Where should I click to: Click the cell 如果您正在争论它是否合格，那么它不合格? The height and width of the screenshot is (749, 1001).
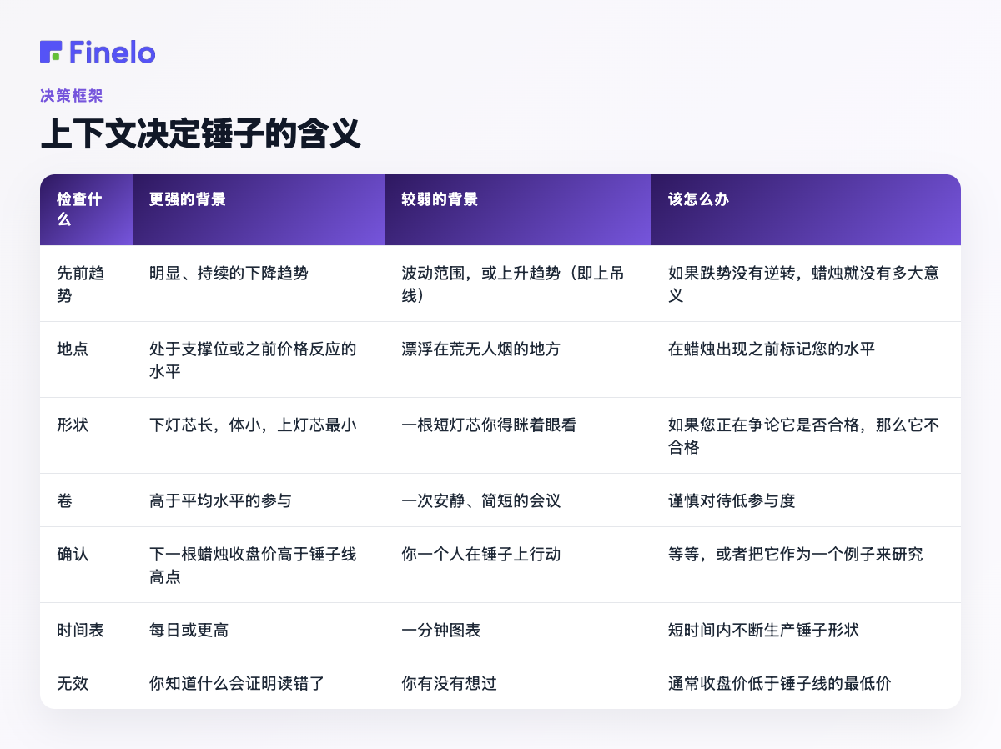[x=804, y=435]
